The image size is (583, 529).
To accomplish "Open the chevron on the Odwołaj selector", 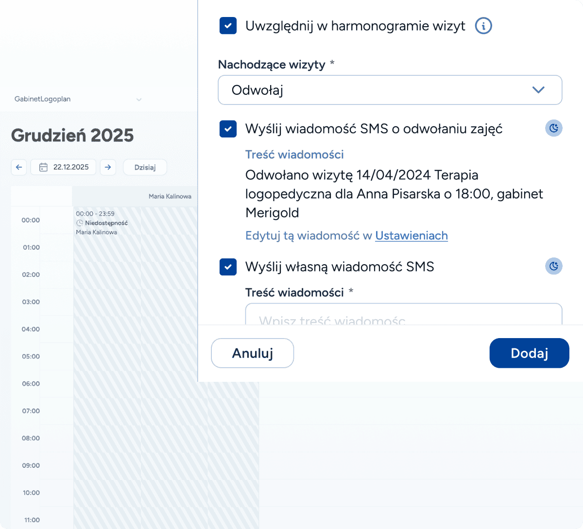I will [x=538, y=90].
